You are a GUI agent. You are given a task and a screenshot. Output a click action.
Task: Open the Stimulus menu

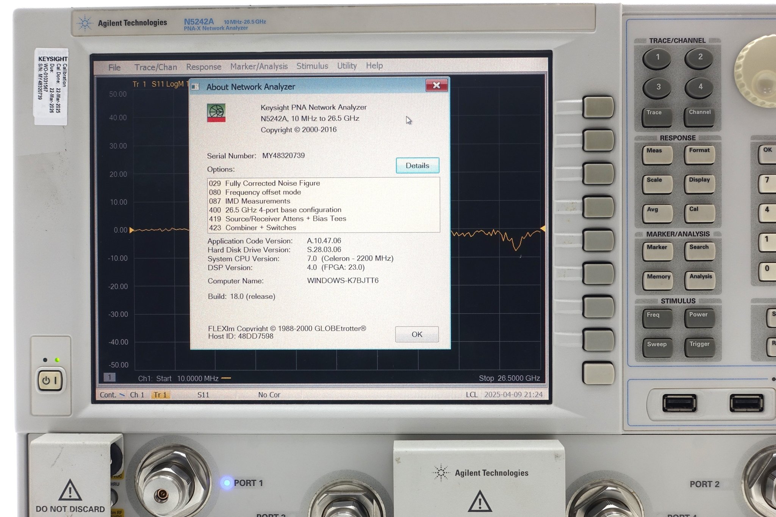[x=312, y=66]
